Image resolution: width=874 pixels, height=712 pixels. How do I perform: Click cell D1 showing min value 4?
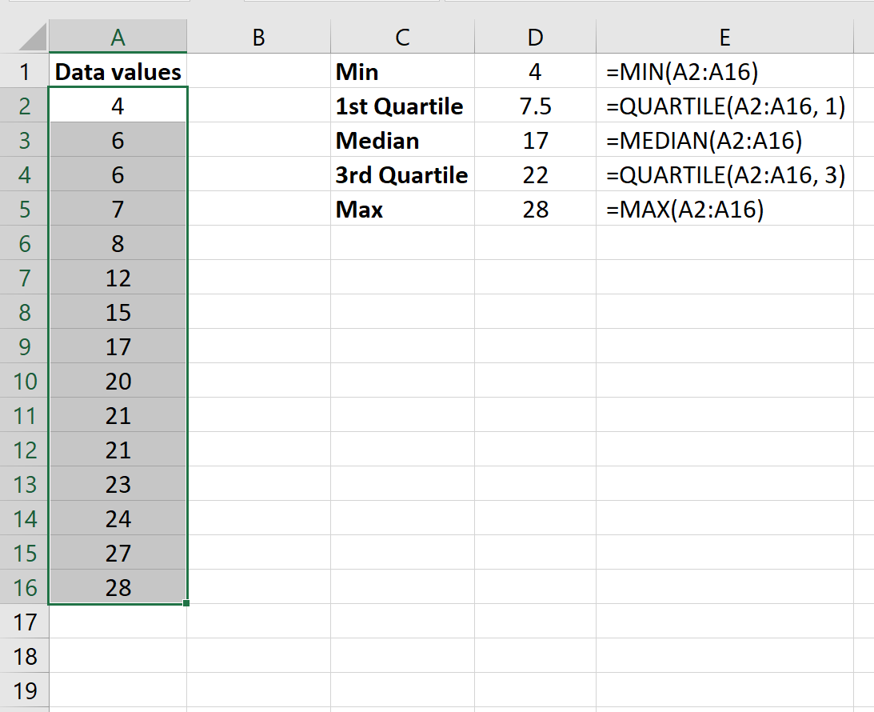point(535,71)
